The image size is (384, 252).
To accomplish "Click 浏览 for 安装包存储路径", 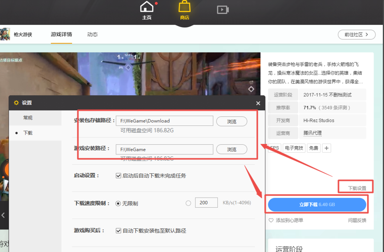I will click(x=231, y=121).
